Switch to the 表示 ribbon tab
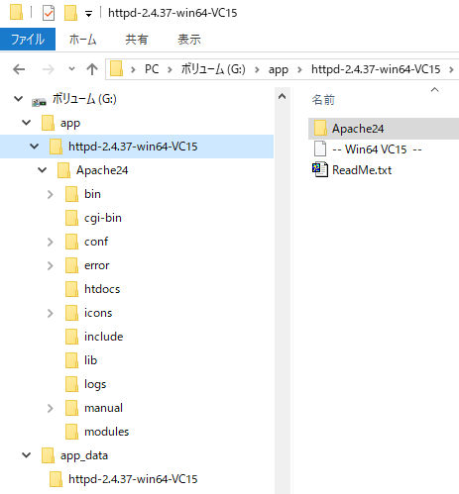Viewport: 459px width, 494px height. (x=189, y=40)
